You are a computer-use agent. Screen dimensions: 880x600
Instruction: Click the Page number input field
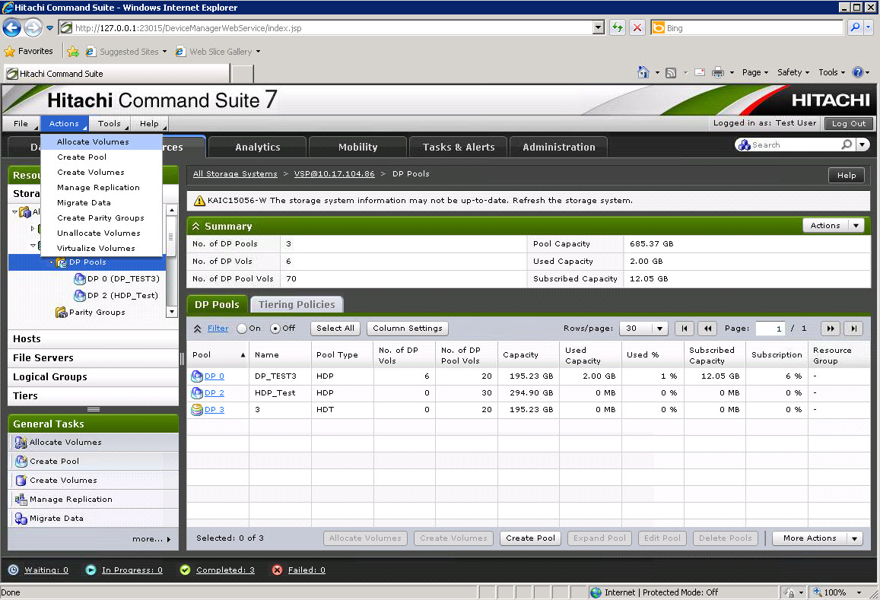coord(770,329)
